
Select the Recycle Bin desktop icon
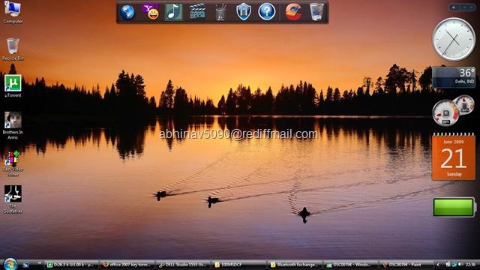coord(13,49)
